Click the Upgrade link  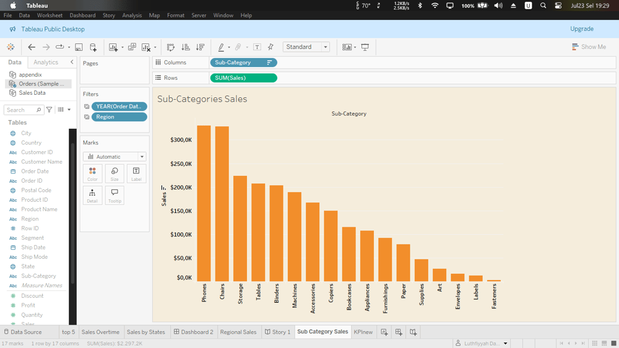[x=581, y=29]
